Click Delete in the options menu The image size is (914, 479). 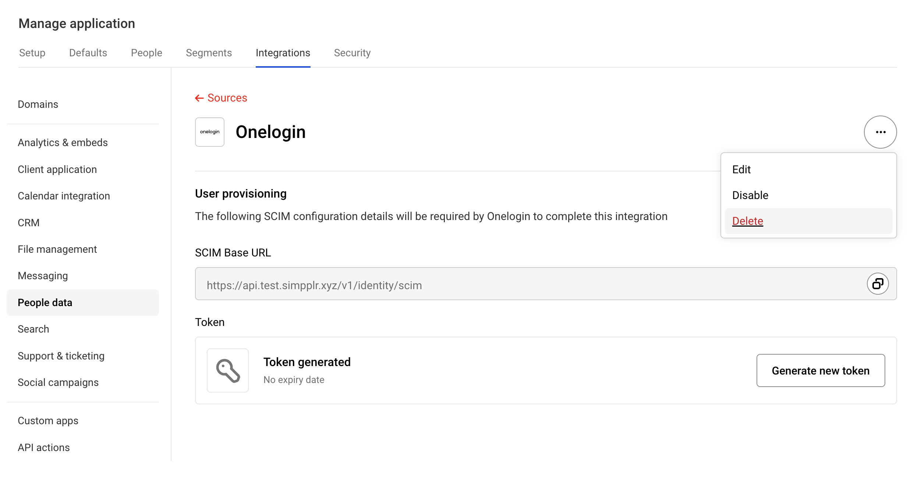(748, 221)
